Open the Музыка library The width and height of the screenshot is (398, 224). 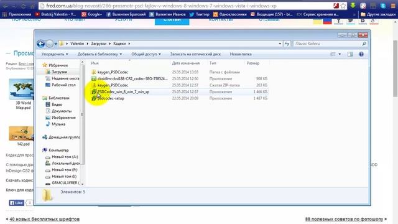(58, 124)
